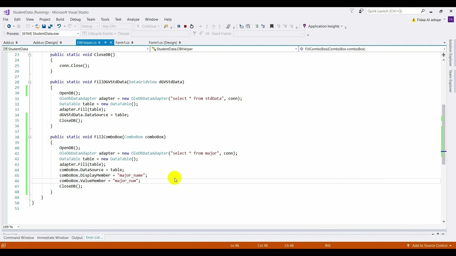Screen dimensions: 456x256
Task: Save all files with the Save All icon
Action: [50, 26]
